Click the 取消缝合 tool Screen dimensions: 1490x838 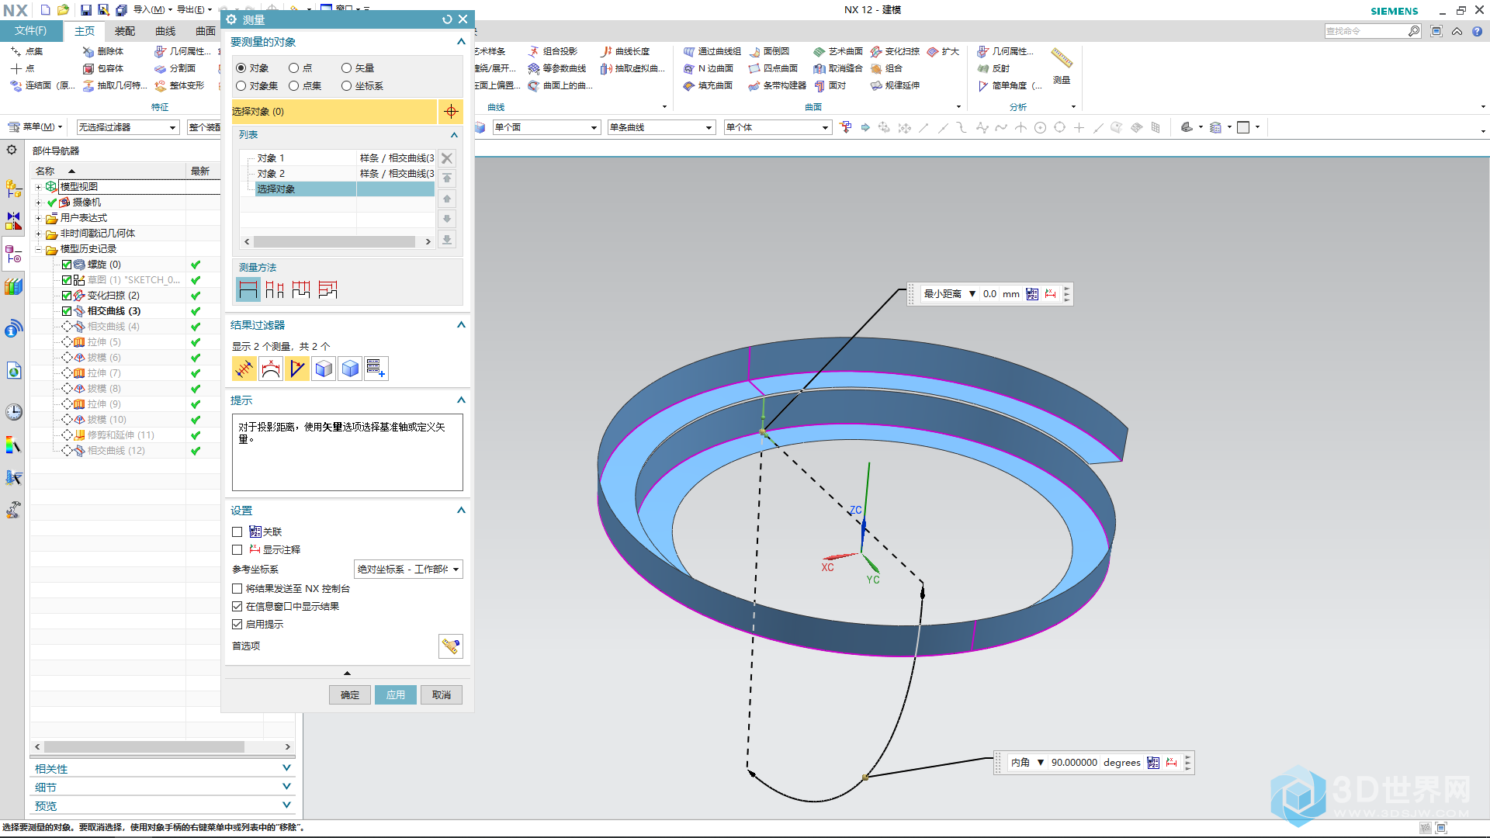(x=838, y=68)
